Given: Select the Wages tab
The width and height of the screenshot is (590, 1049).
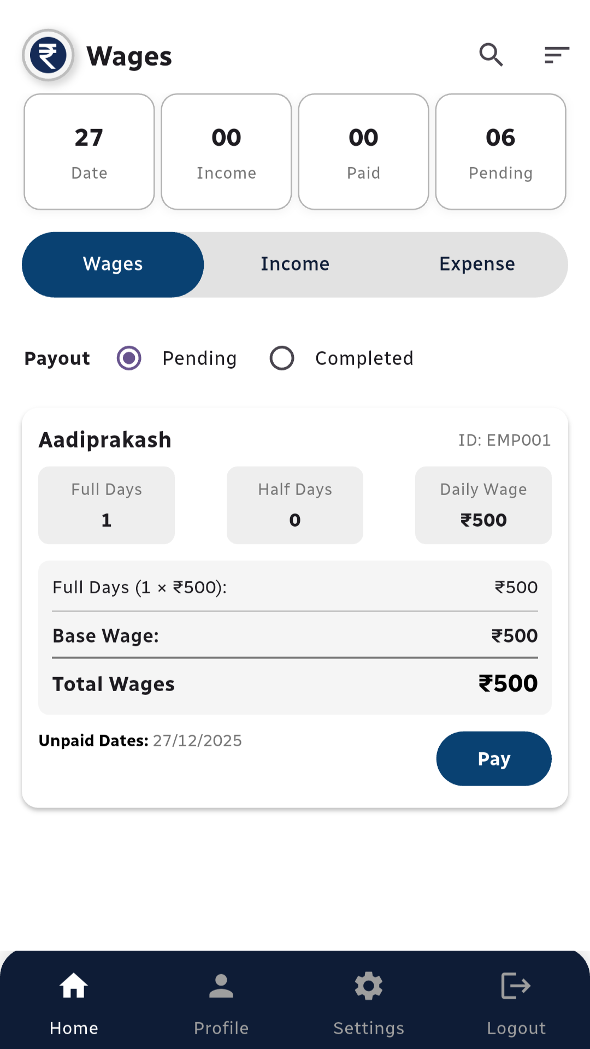Looking at the screenshot, I should [113, 264].
